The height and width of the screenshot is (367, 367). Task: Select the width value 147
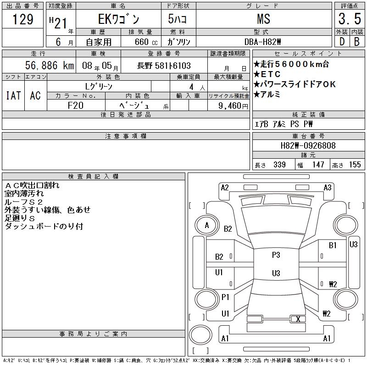click(318, 165)
